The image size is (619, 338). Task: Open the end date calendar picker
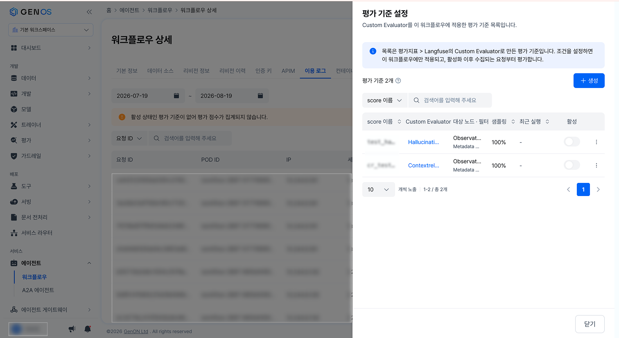(x=260, y=96)
